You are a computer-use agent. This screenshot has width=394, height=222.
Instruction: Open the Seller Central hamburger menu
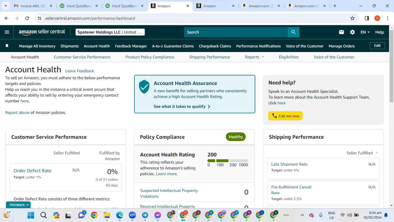tap(7, 32)
